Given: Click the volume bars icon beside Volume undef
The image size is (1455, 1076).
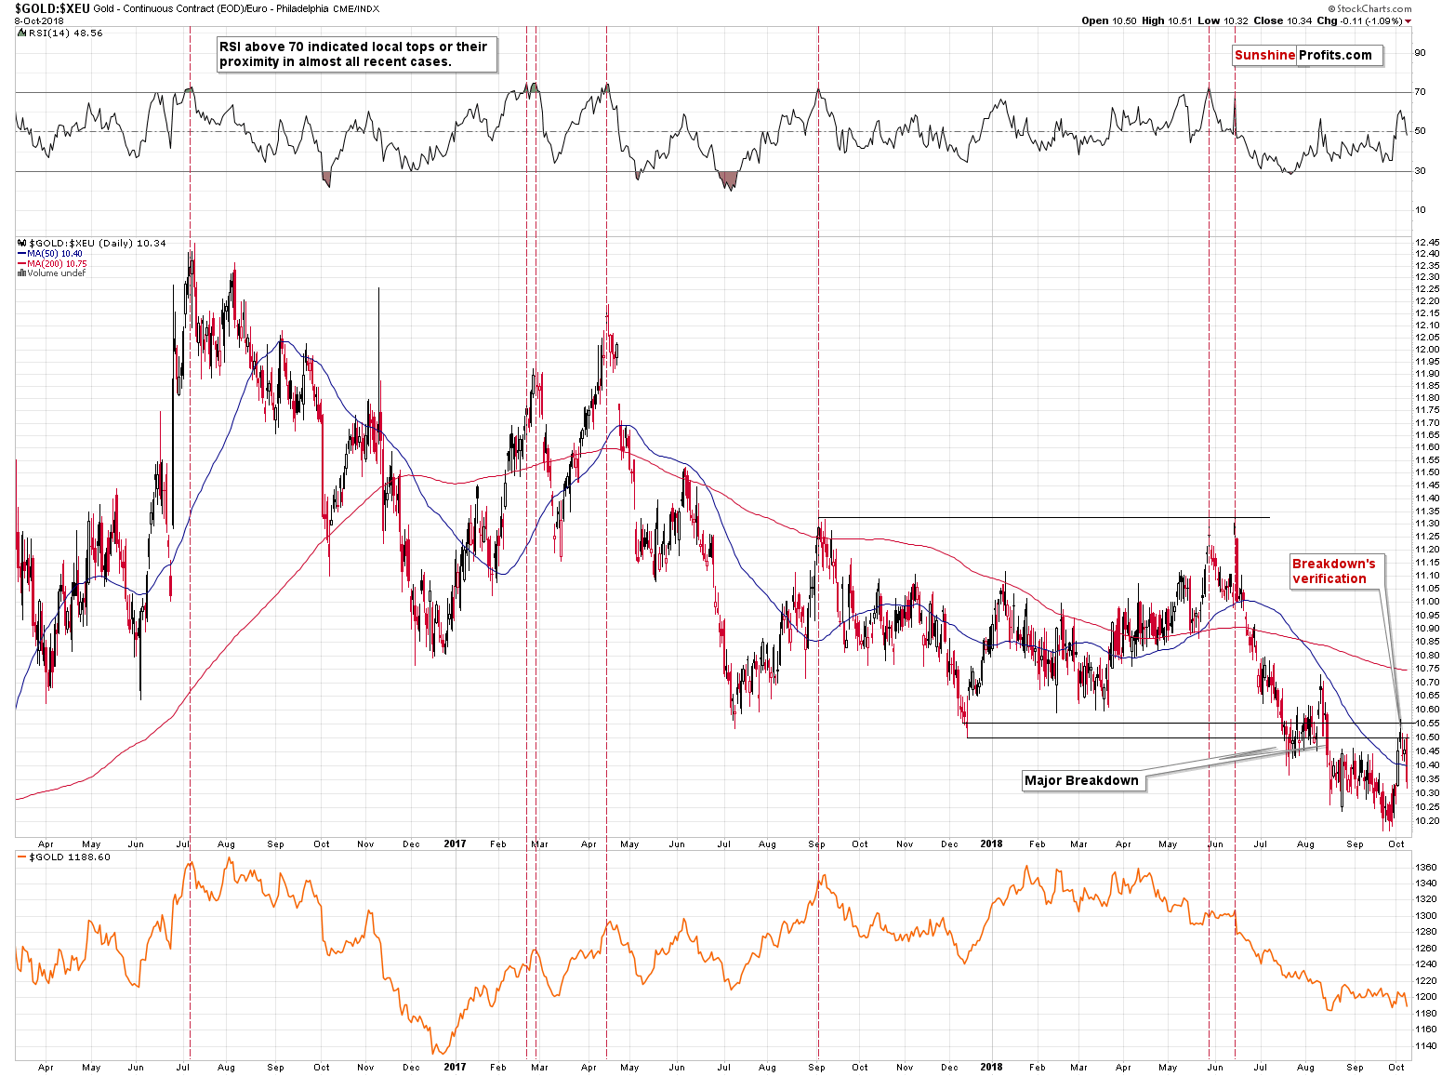Looking at the screenshot, I should pos(21,273).
